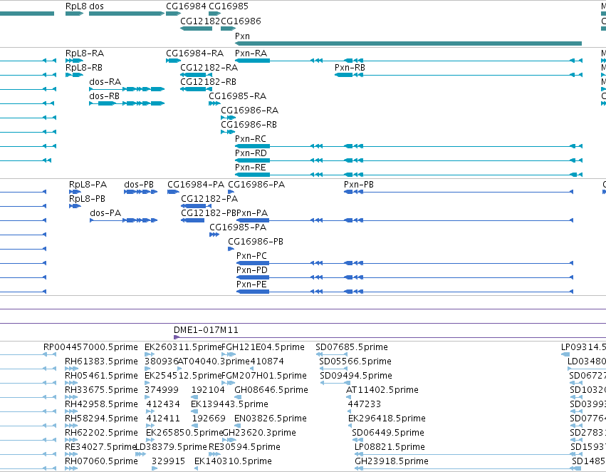Click the RpL8-PB protein label

pyautogui.click(x=87, y=198)
